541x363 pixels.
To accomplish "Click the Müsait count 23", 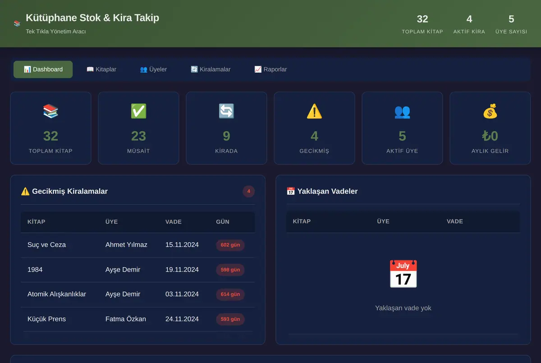I will (138, 136).
